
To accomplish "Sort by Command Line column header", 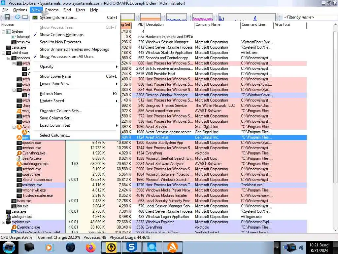I will [x=253, y=24].
